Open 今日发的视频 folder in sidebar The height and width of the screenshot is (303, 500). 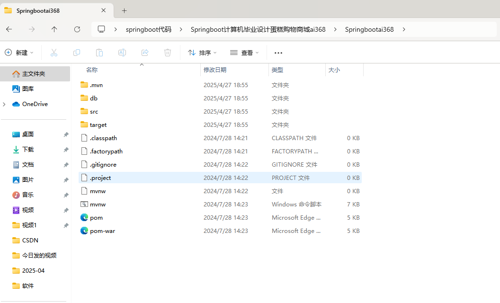pyautogui.click(x=35, y=256)
